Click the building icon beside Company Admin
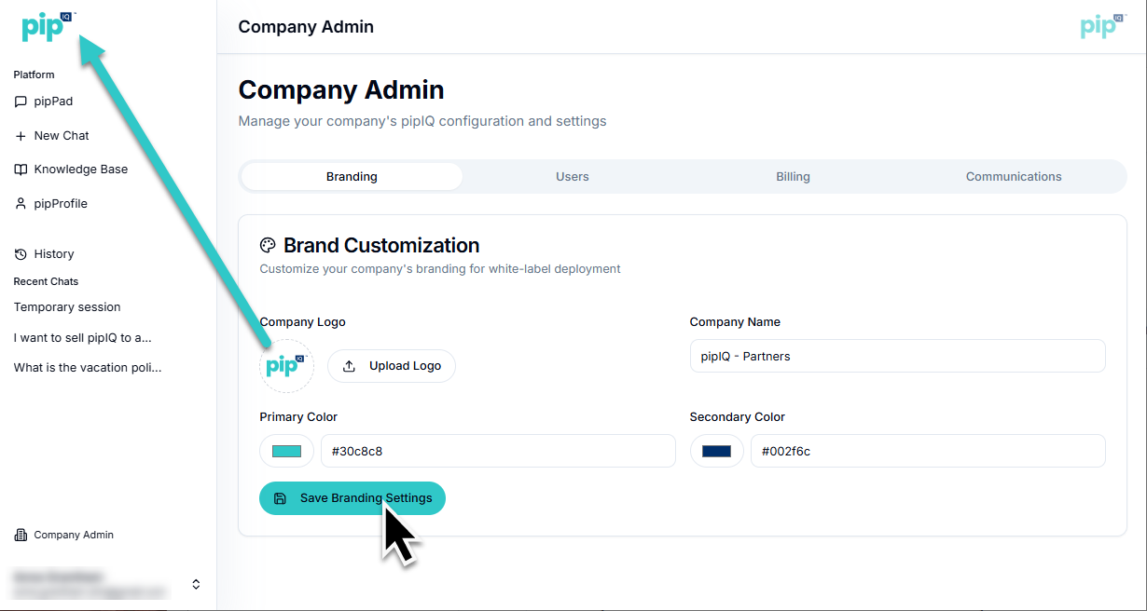1147x611 pixels. point(21,535)
